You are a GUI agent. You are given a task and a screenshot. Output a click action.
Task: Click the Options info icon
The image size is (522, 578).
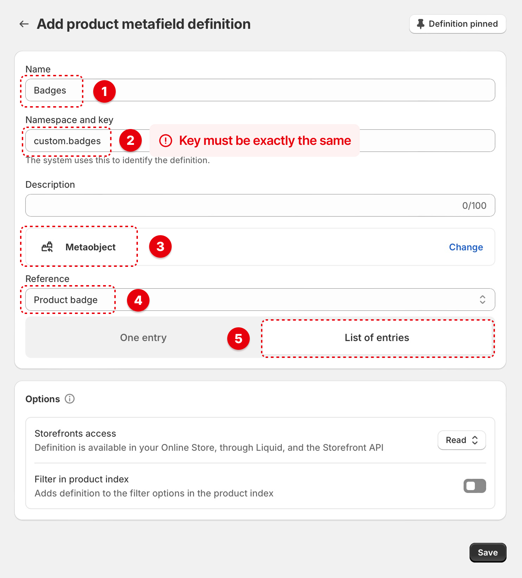pos(70,399)
